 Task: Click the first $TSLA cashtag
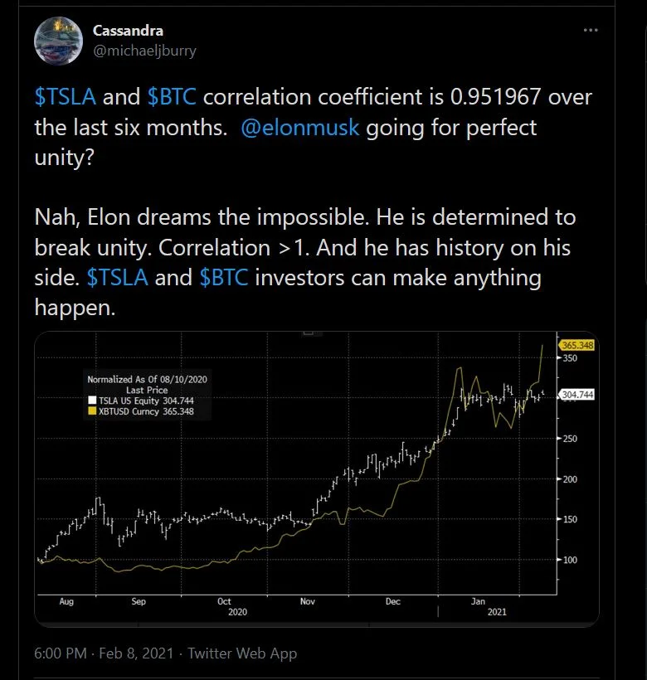[x=65, y=96]
